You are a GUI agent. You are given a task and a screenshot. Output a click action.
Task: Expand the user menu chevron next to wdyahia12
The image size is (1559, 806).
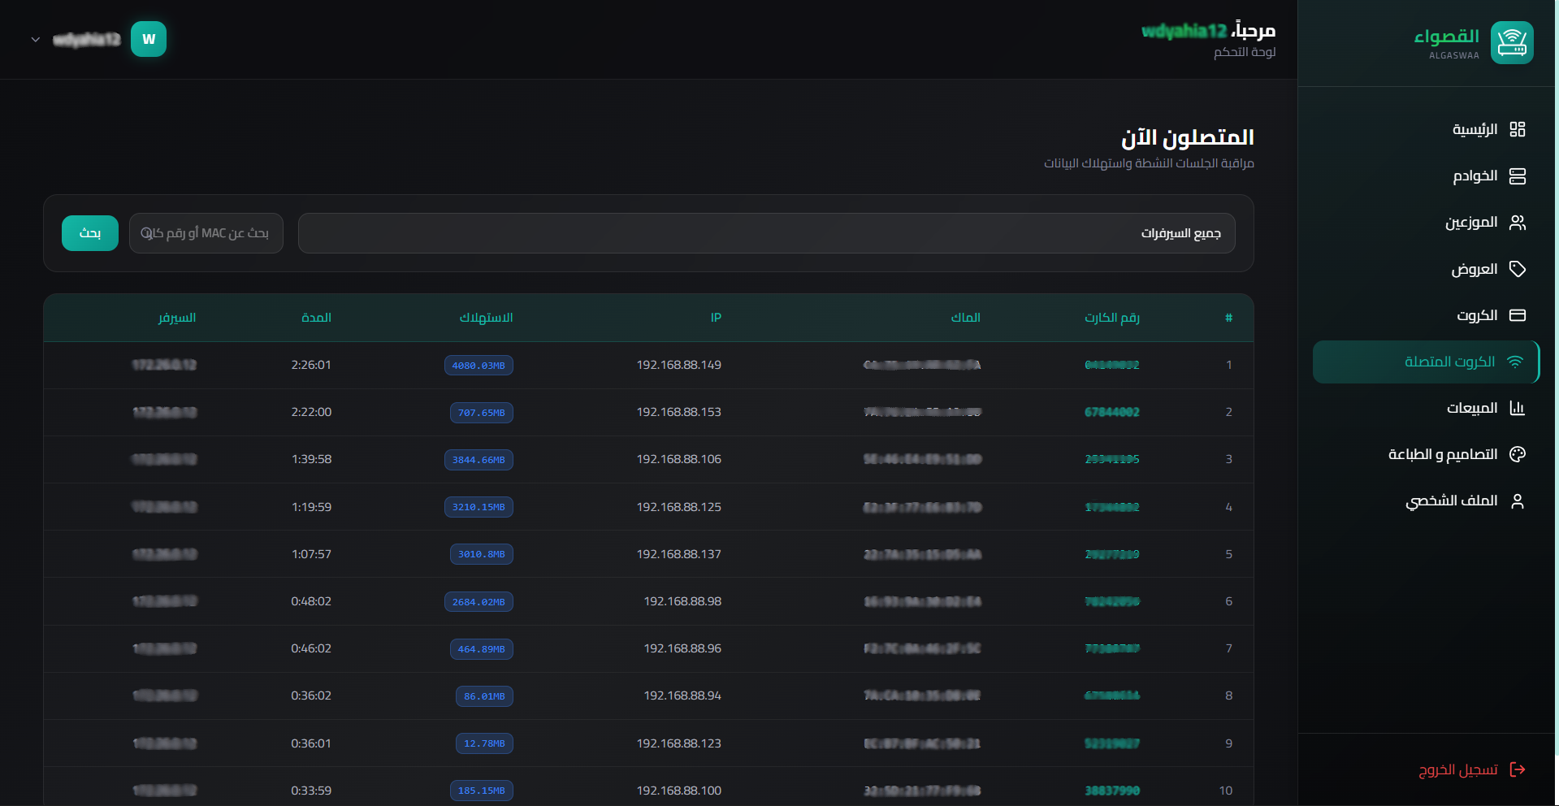(35, 38)
